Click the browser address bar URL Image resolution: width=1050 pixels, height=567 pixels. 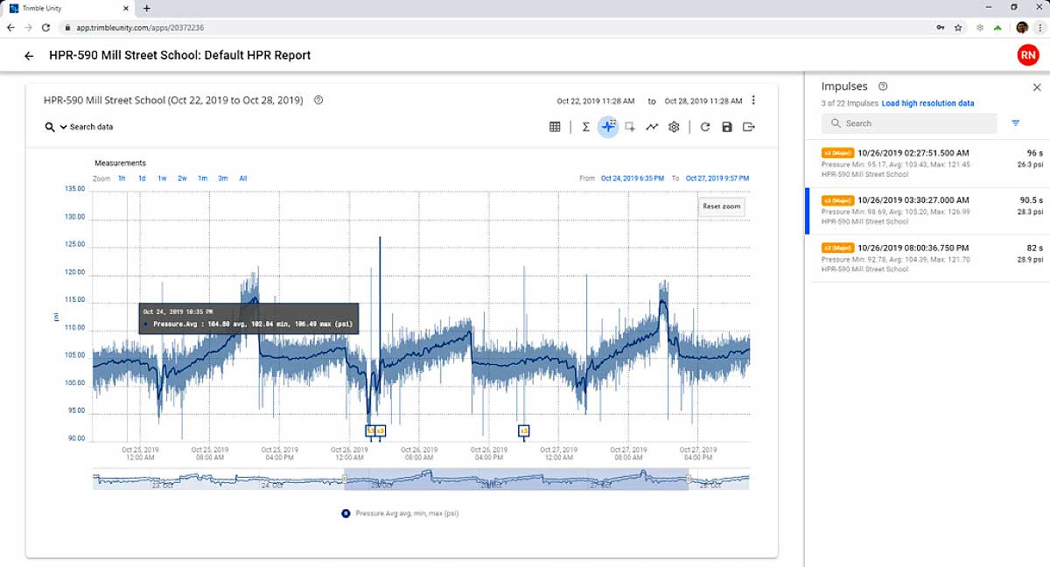point(140,28)
